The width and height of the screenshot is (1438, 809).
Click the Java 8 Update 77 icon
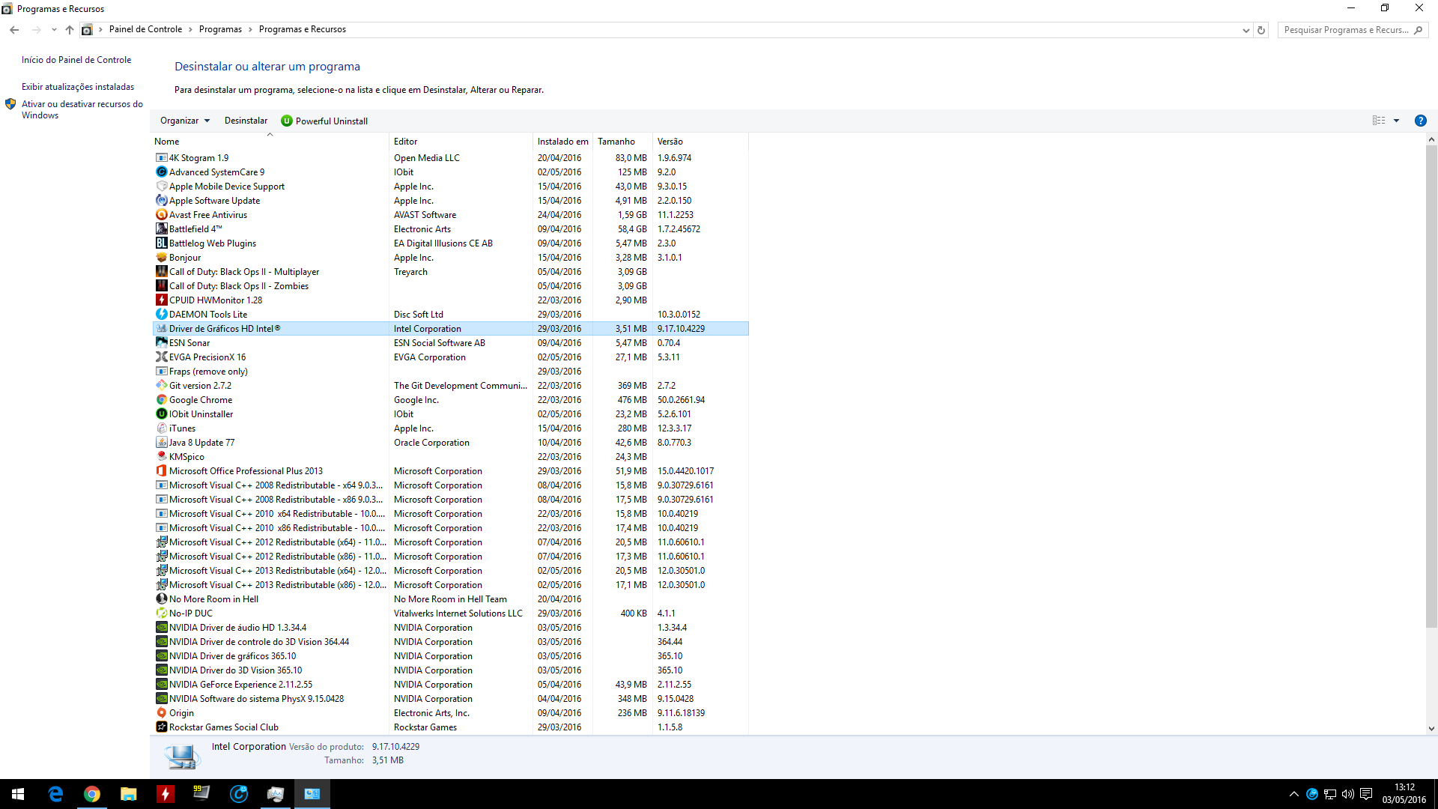(161, 443)
